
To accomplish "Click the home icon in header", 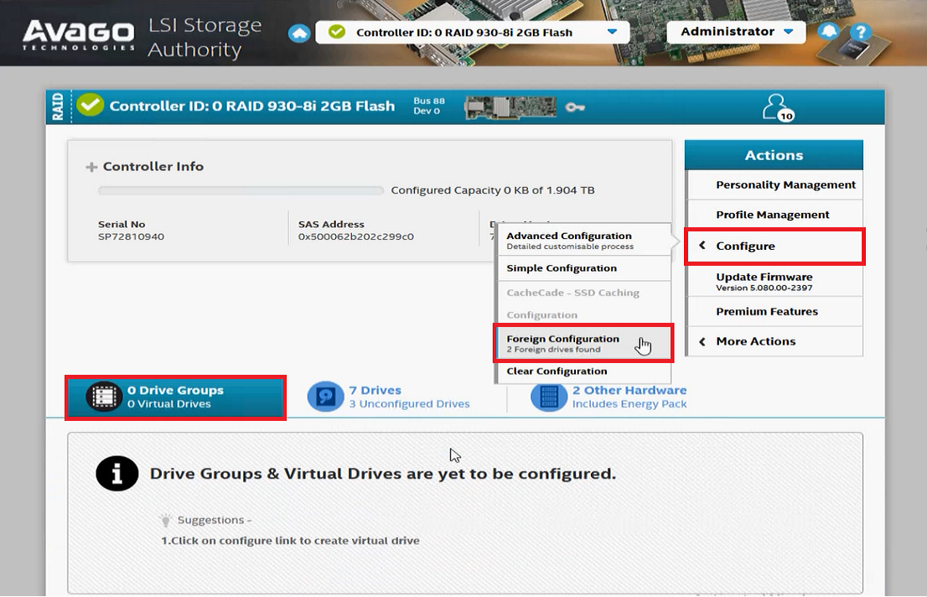I will (298, 34).
